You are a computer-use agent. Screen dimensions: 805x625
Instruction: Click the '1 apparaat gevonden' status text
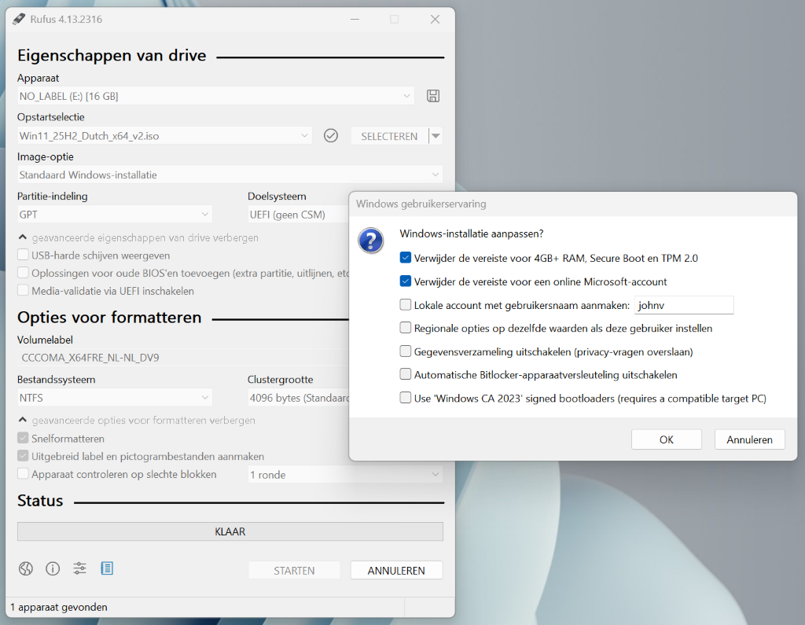point(59,607)
